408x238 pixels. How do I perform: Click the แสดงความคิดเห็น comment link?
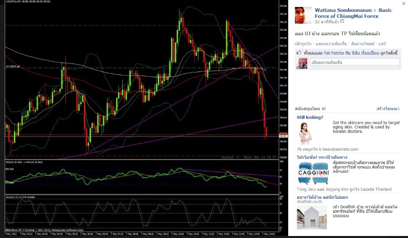(x=331, y=44)
